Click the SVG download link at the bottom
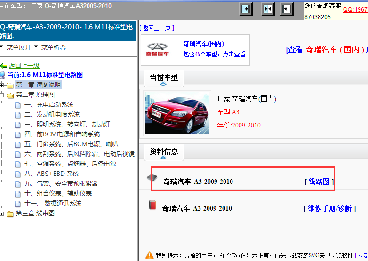 pos(361,255)
